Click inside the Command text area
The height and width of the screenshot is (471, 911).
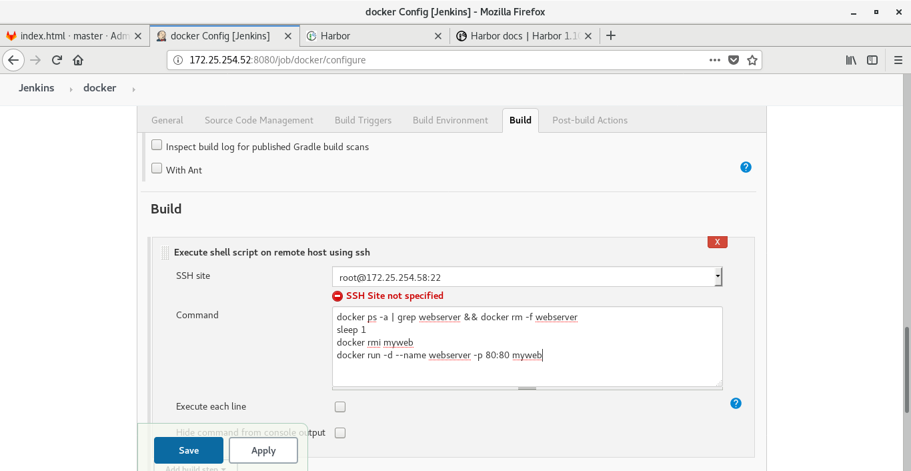click(527, 347)
